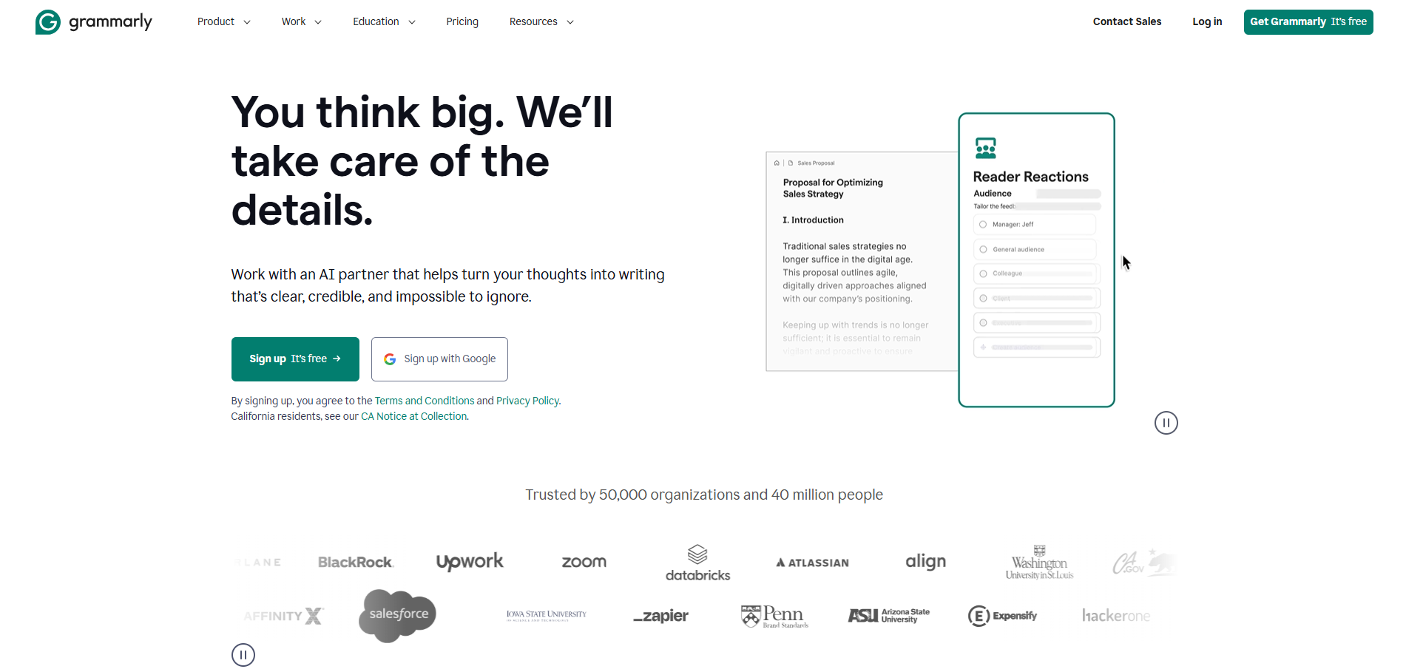Click the Proposal for Optimizing Sales Strategy title

pos(833,188)
